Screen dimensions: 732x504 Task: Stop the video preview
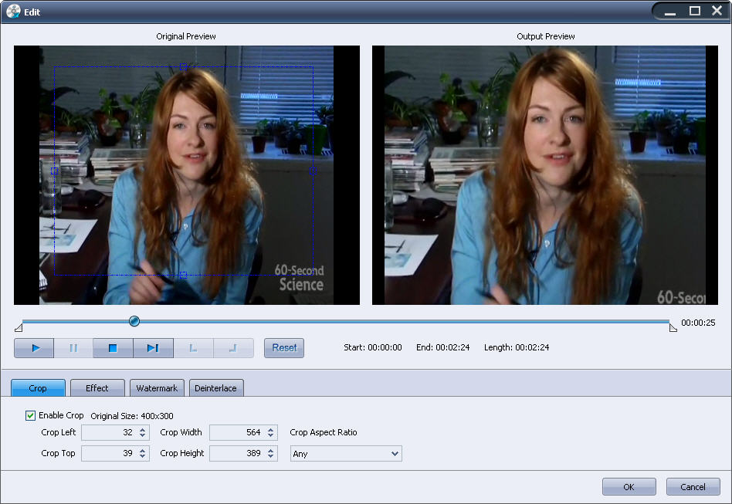(113, 348)
